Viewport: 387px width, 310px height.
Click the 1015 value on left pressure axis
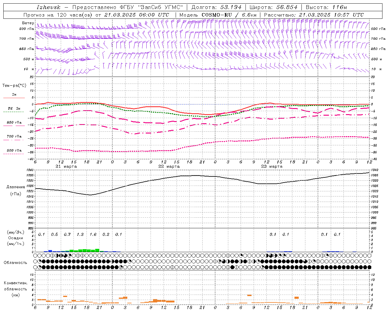31,197
